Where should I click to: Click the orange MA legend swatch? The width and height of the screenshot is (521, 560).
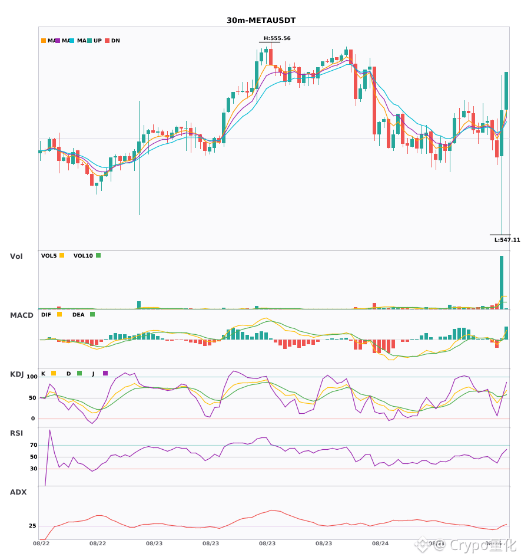44,41
